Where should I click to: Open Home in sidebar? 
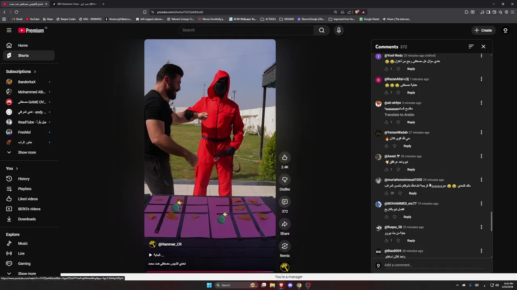point(28,46)
